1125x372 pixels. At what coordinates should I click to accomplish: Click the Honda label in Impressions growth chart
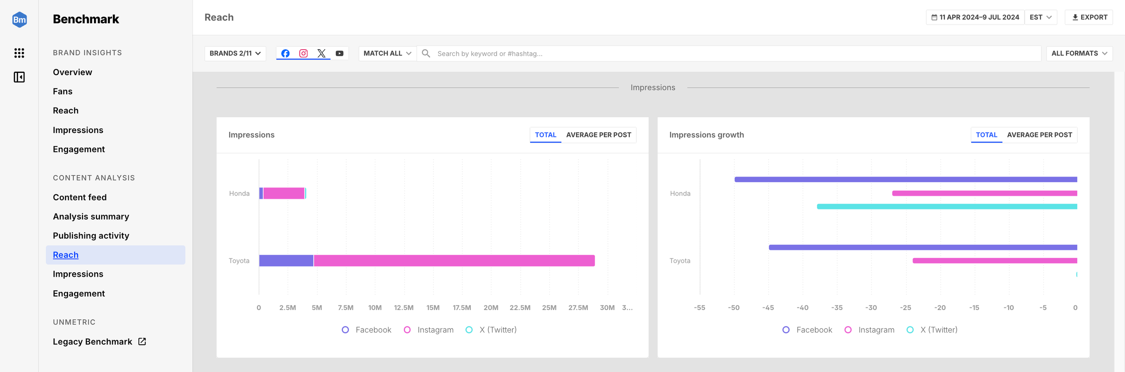tap(680, 193)
